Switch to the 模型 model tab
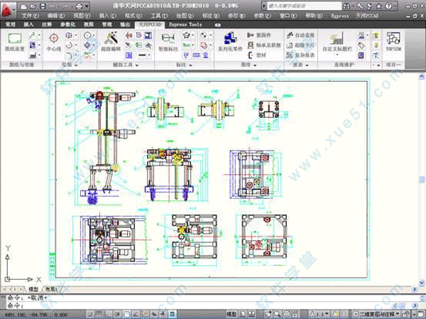 33,289
